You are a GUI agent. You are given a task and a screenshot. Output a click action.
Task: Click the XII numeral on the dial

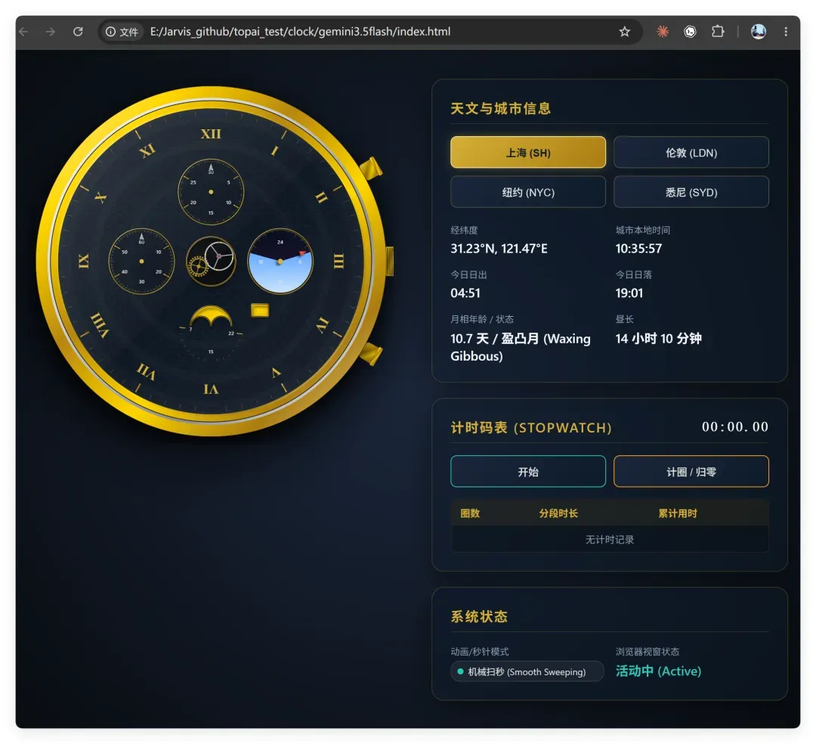click(x=211, y=134)
